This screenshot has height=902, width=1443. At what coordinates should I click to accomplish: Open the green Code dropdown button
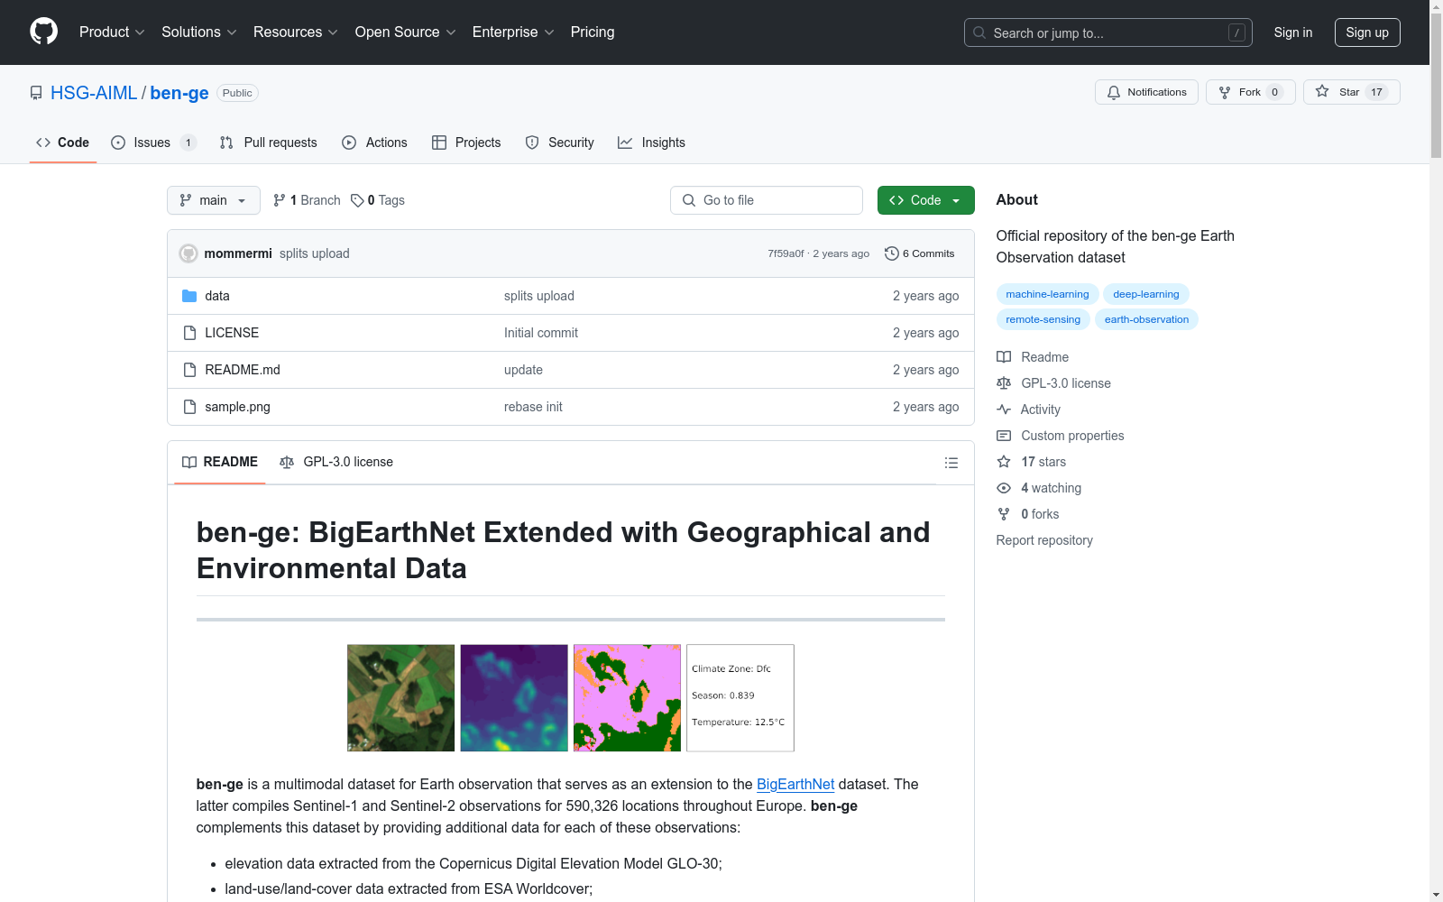tap(925, 200)
